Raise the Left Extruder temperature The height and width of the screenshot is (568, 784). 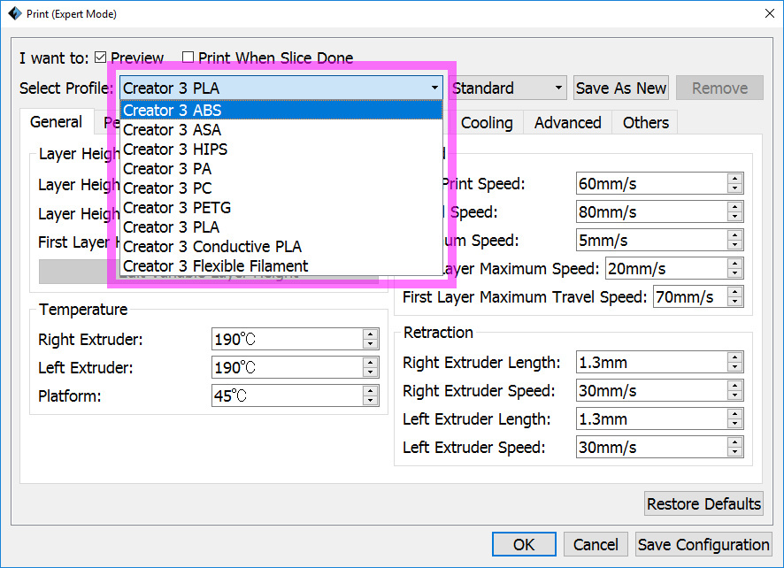point(371,363)
